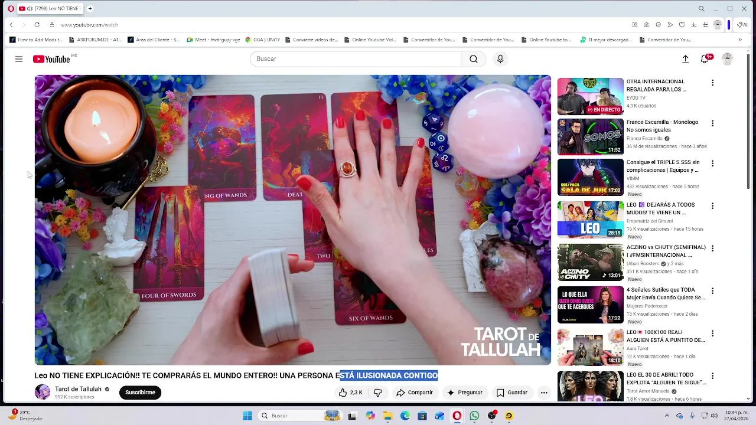This screenshot has width=756, height=425.
Task: Open the YouTube hamburger guide menu
Action: point(19,59)
